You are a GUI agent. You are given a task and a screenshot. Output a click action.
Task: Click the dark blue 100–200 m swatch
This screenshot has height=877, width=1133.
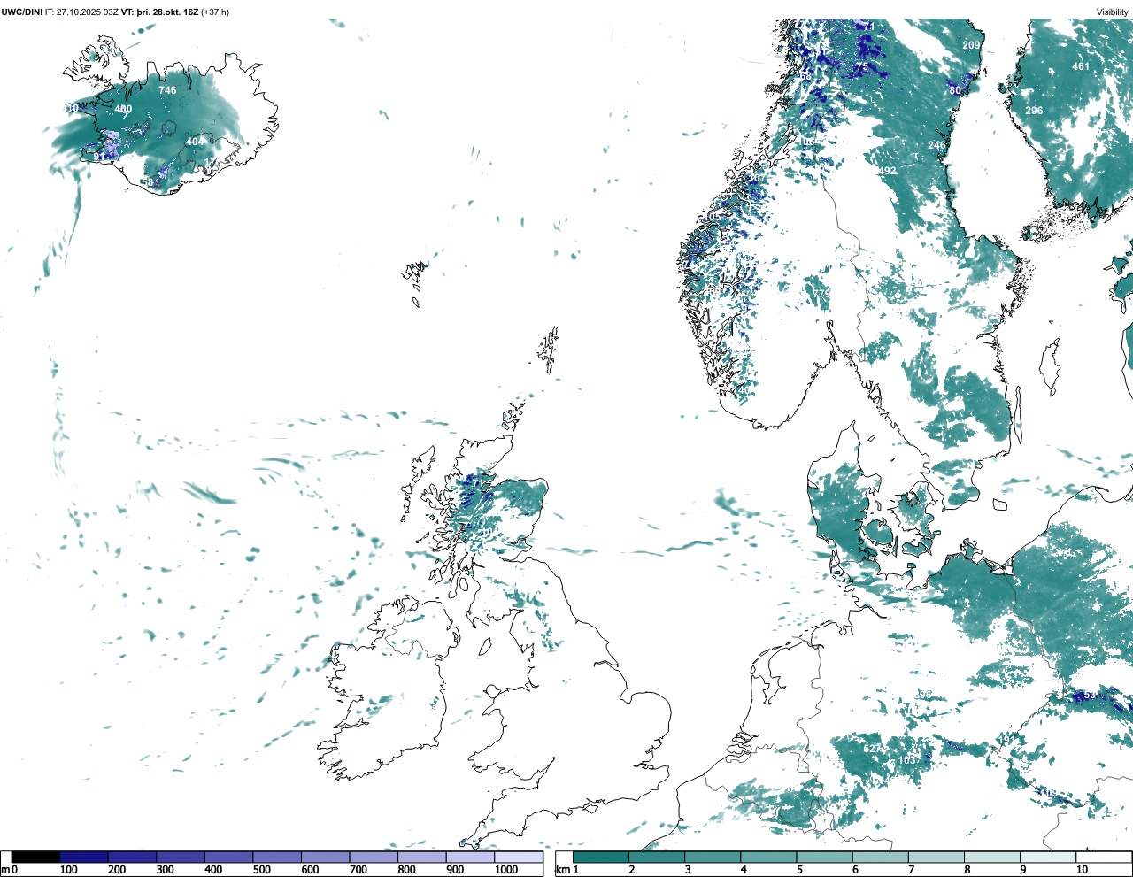click(x=84, y=857)
